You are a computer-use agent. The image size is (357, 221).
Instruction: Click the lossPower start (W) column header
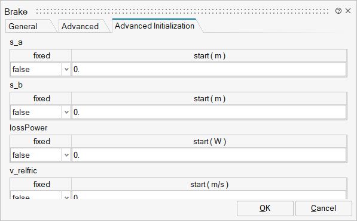click(x=209, y=142)
